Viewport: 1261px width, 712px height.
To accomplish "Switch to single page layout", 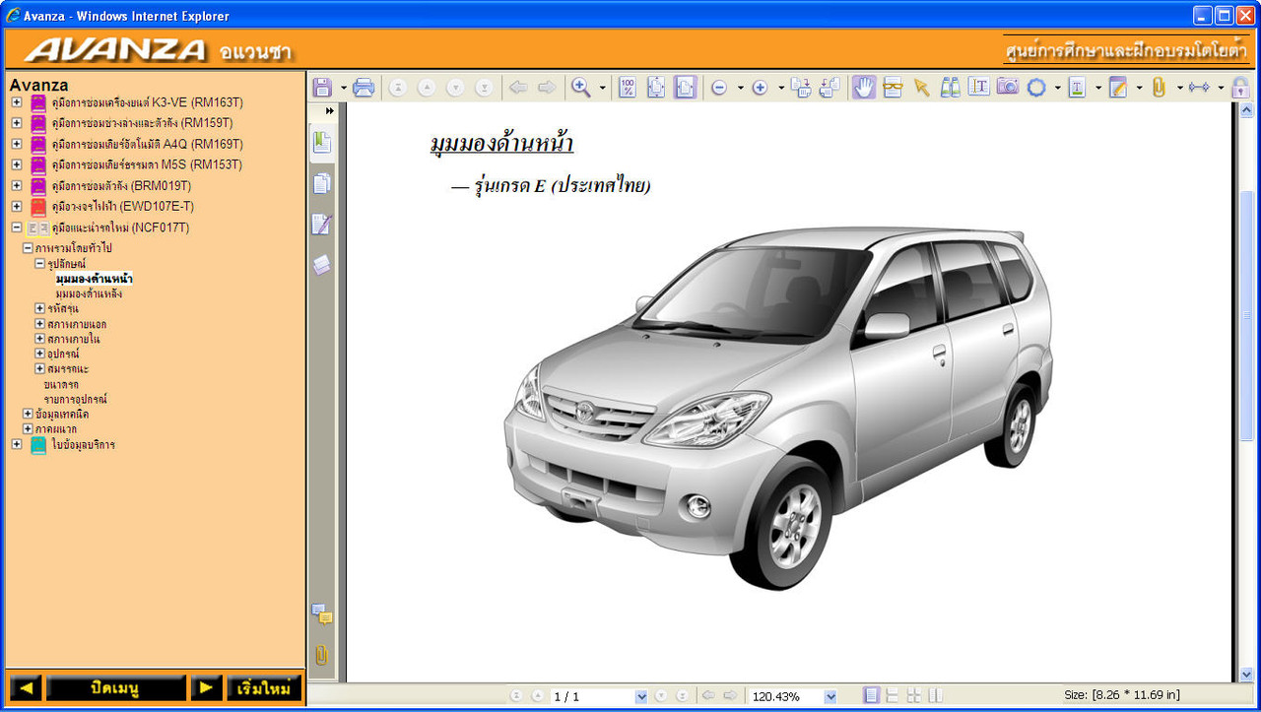I will tap(871, 696).
